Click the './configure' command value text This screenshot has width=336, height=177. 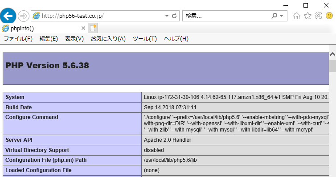coord(236,123)
